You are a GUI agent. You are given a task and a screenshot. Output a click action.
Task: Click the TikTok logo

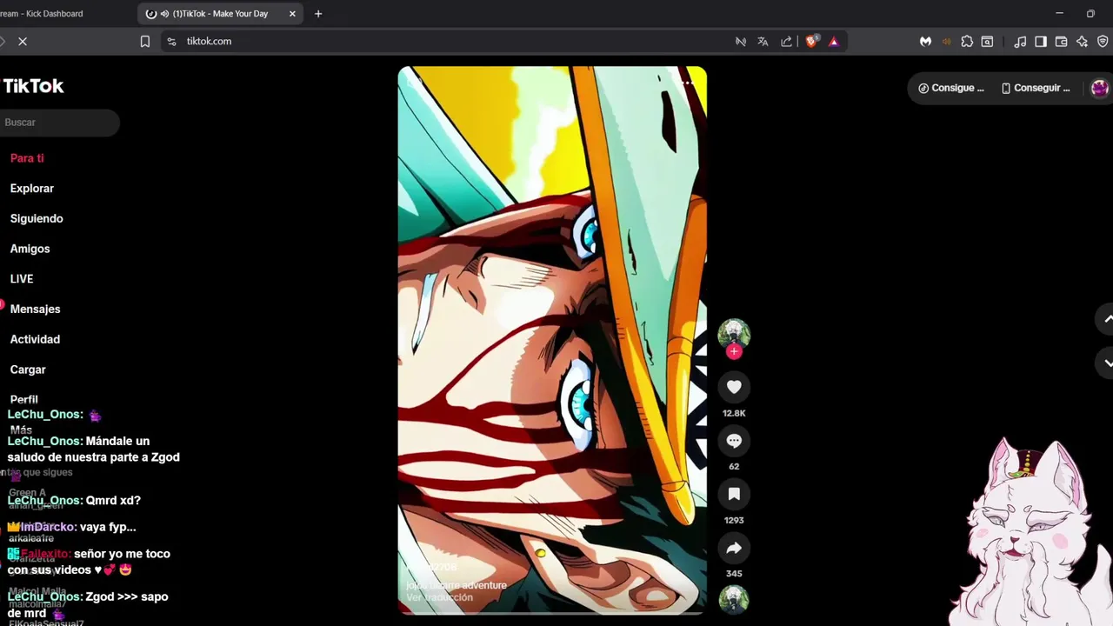pyautogui.click(x=33, y=86)
